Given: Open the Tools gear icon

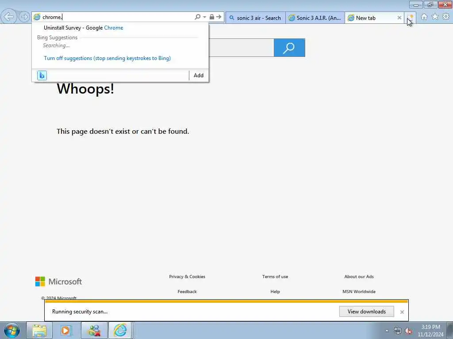Looking at the screenshot, I should (446, 17).
